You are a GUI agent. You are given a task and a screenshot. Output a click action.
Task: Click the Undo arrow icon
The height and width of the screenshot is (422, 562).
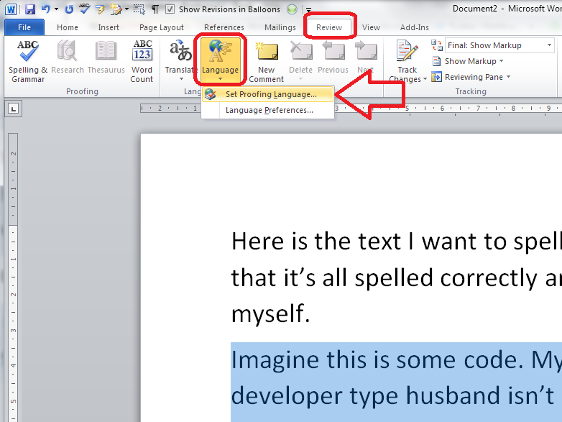click(x=45, y=9)
